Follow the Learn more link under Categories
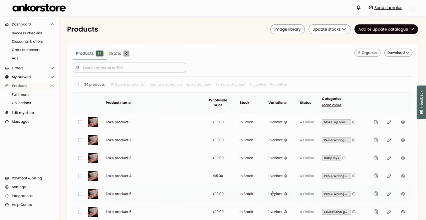 tap(331, 105)
